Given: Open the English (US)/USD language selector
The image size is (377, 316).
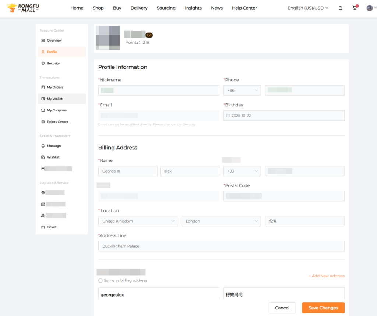Looking at the screenshot, I should coord(308,8).
